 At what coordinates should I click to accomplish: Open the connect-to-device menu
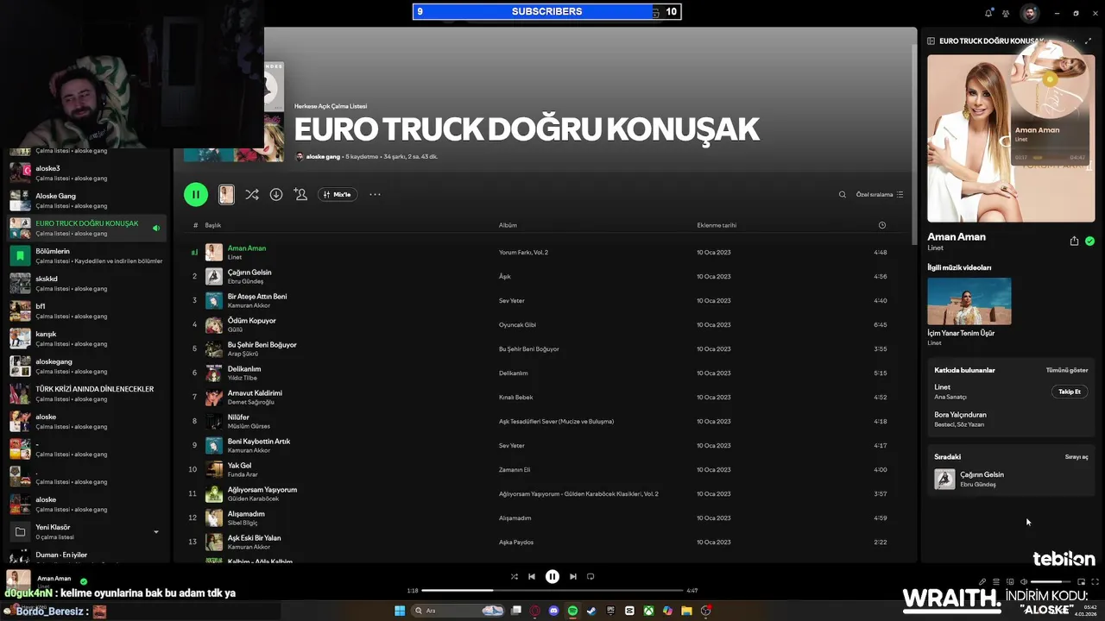(1010, 581)
